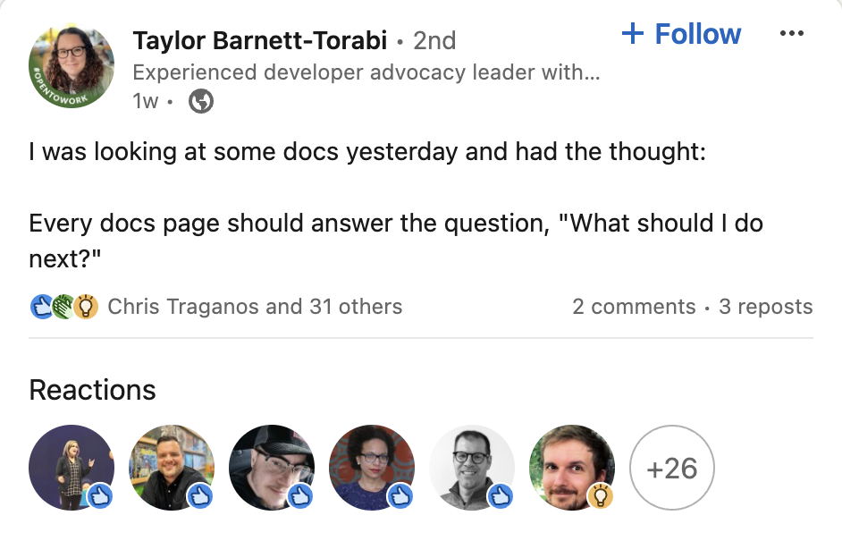The image size is (842, 541).
Task: Select the Reactions heading
Action: pyautogui.click(x=92, y=390)
